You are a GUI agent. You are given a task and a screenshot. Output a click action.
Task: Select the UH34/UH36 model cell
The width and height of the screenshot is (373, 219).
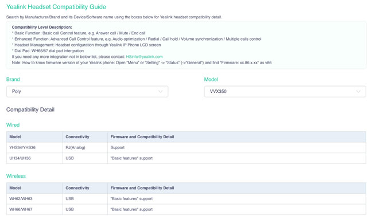tap(34, 158)
